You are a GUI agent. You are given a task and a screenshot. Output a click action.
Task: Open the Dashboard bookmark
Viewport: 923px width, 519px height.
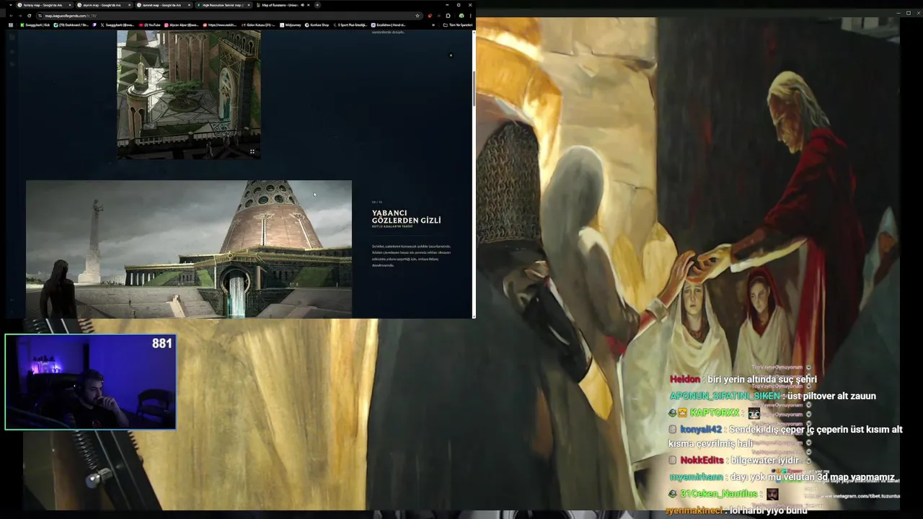click(71, 25)
